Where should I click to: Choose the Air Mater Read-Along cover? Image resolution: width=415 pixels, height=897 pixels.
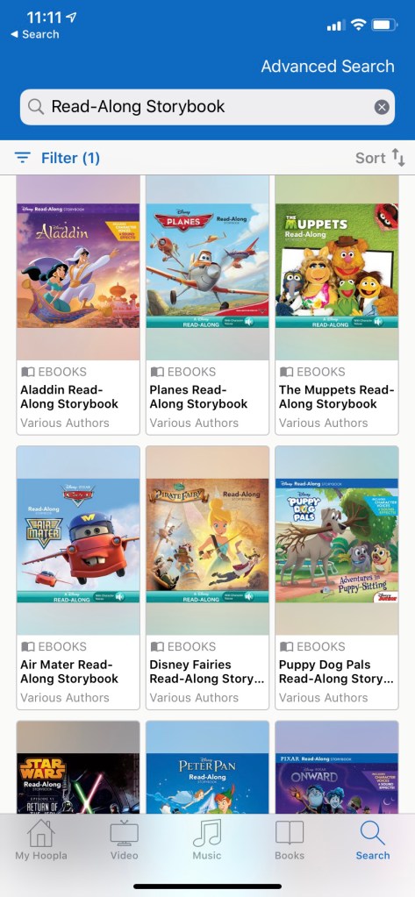click(78, 541)
